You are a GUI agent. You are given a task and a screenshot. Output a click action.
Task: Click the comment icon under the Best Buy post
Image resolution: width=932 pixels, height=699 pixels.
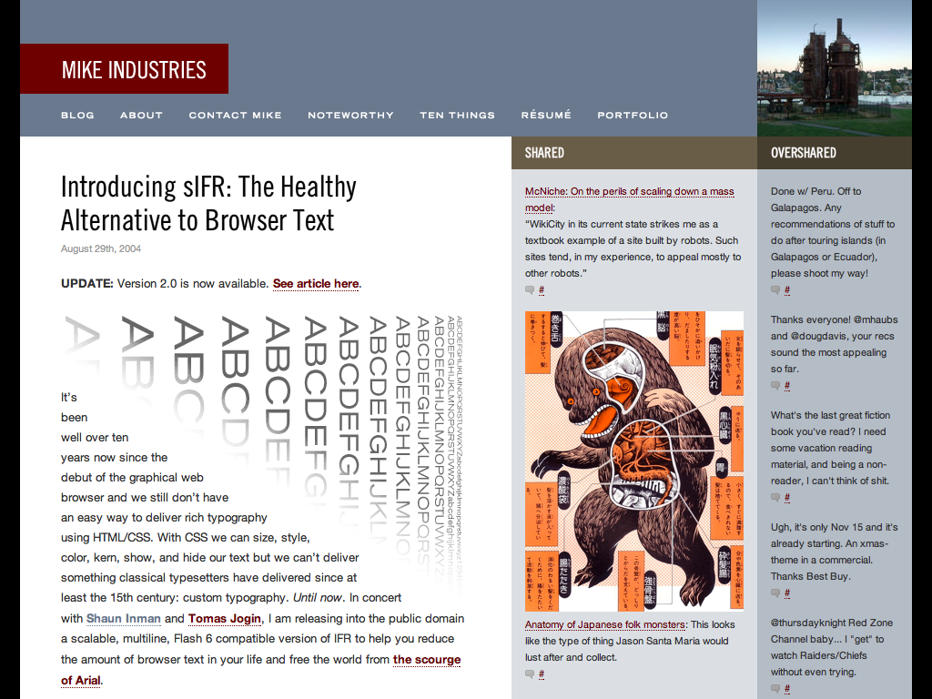tap(775, 593)
